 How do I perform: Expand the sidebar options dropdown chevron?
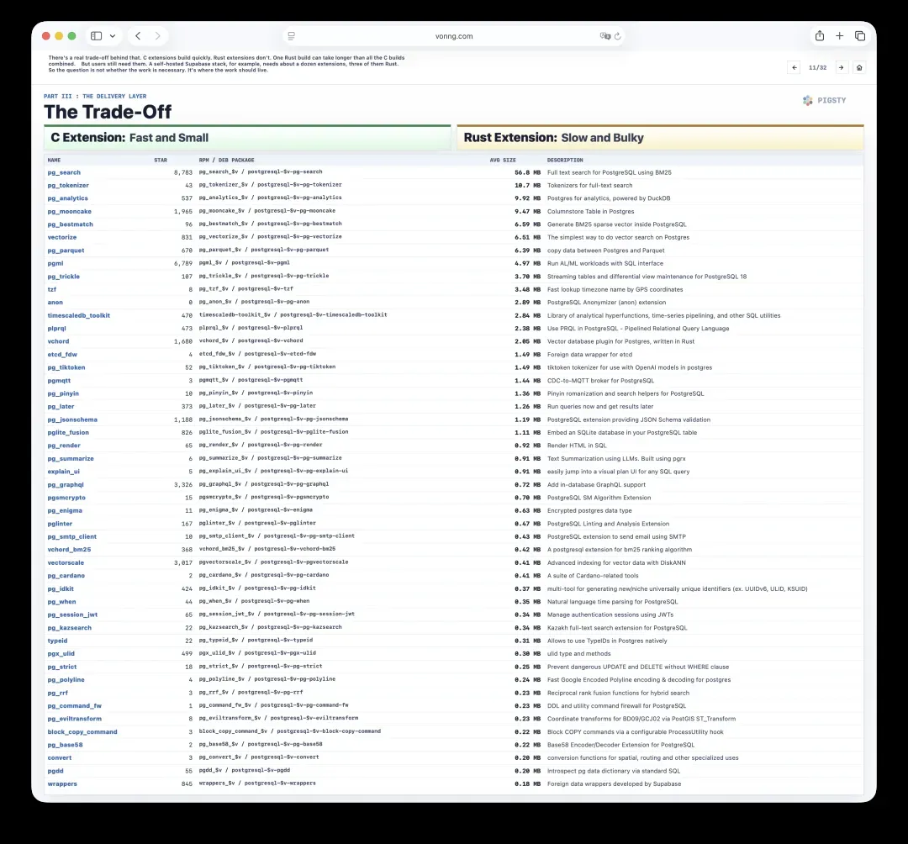[x=113, y=36]
